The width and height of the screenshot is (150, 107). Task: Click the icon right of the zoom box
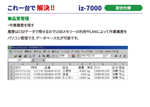pyautogui.click(x=73, y=56)
